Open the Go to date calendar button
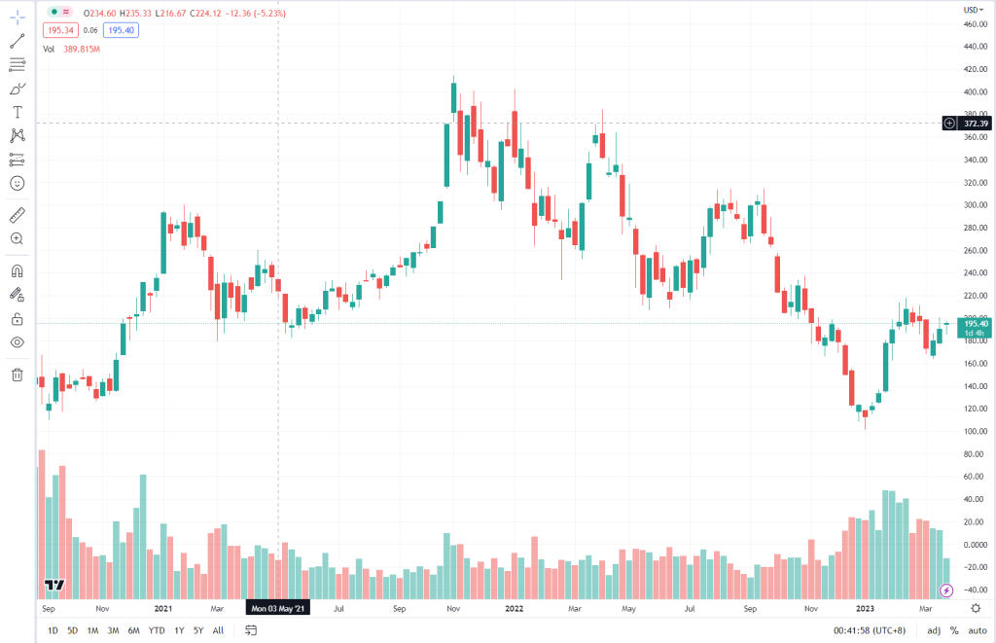This screenshot has height=643, width=996. pos(252,630)
